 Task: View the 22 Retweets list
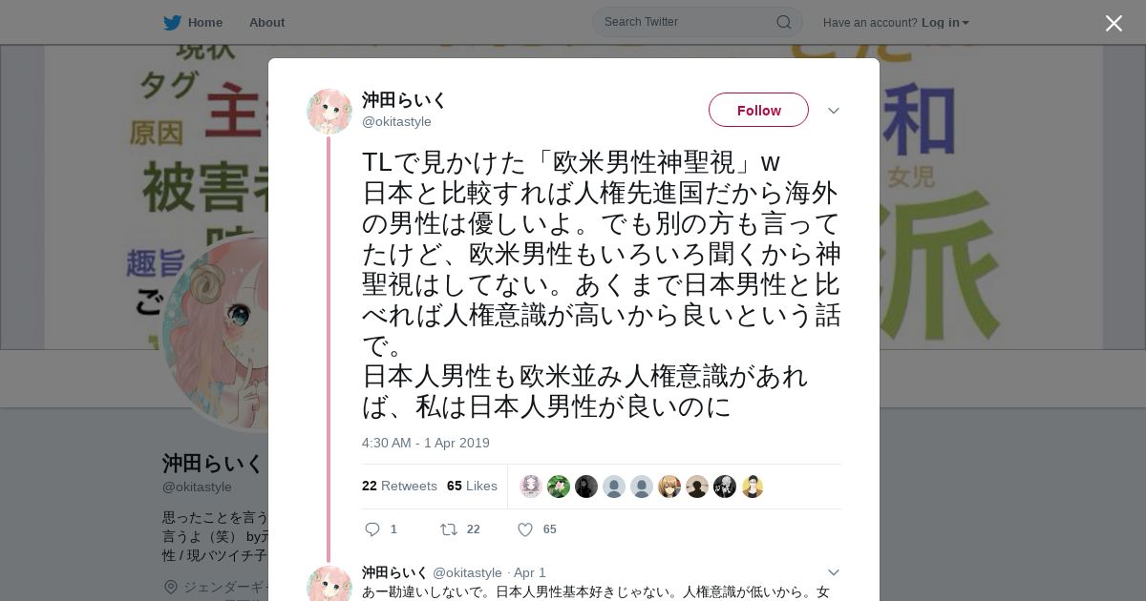pos(399,486)
